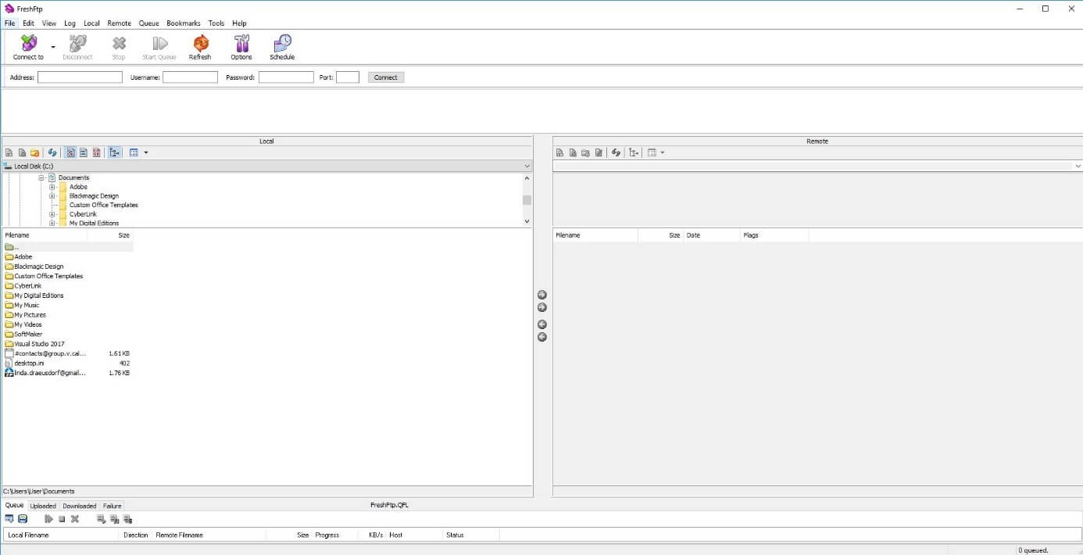Viewport: 1083px width, 555px height.
Task: Click the Stop toolbar icon
Action: 118,45
